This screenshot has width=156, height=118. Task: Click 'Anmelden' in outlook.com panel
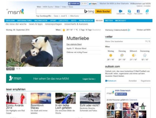pos(133,81)
